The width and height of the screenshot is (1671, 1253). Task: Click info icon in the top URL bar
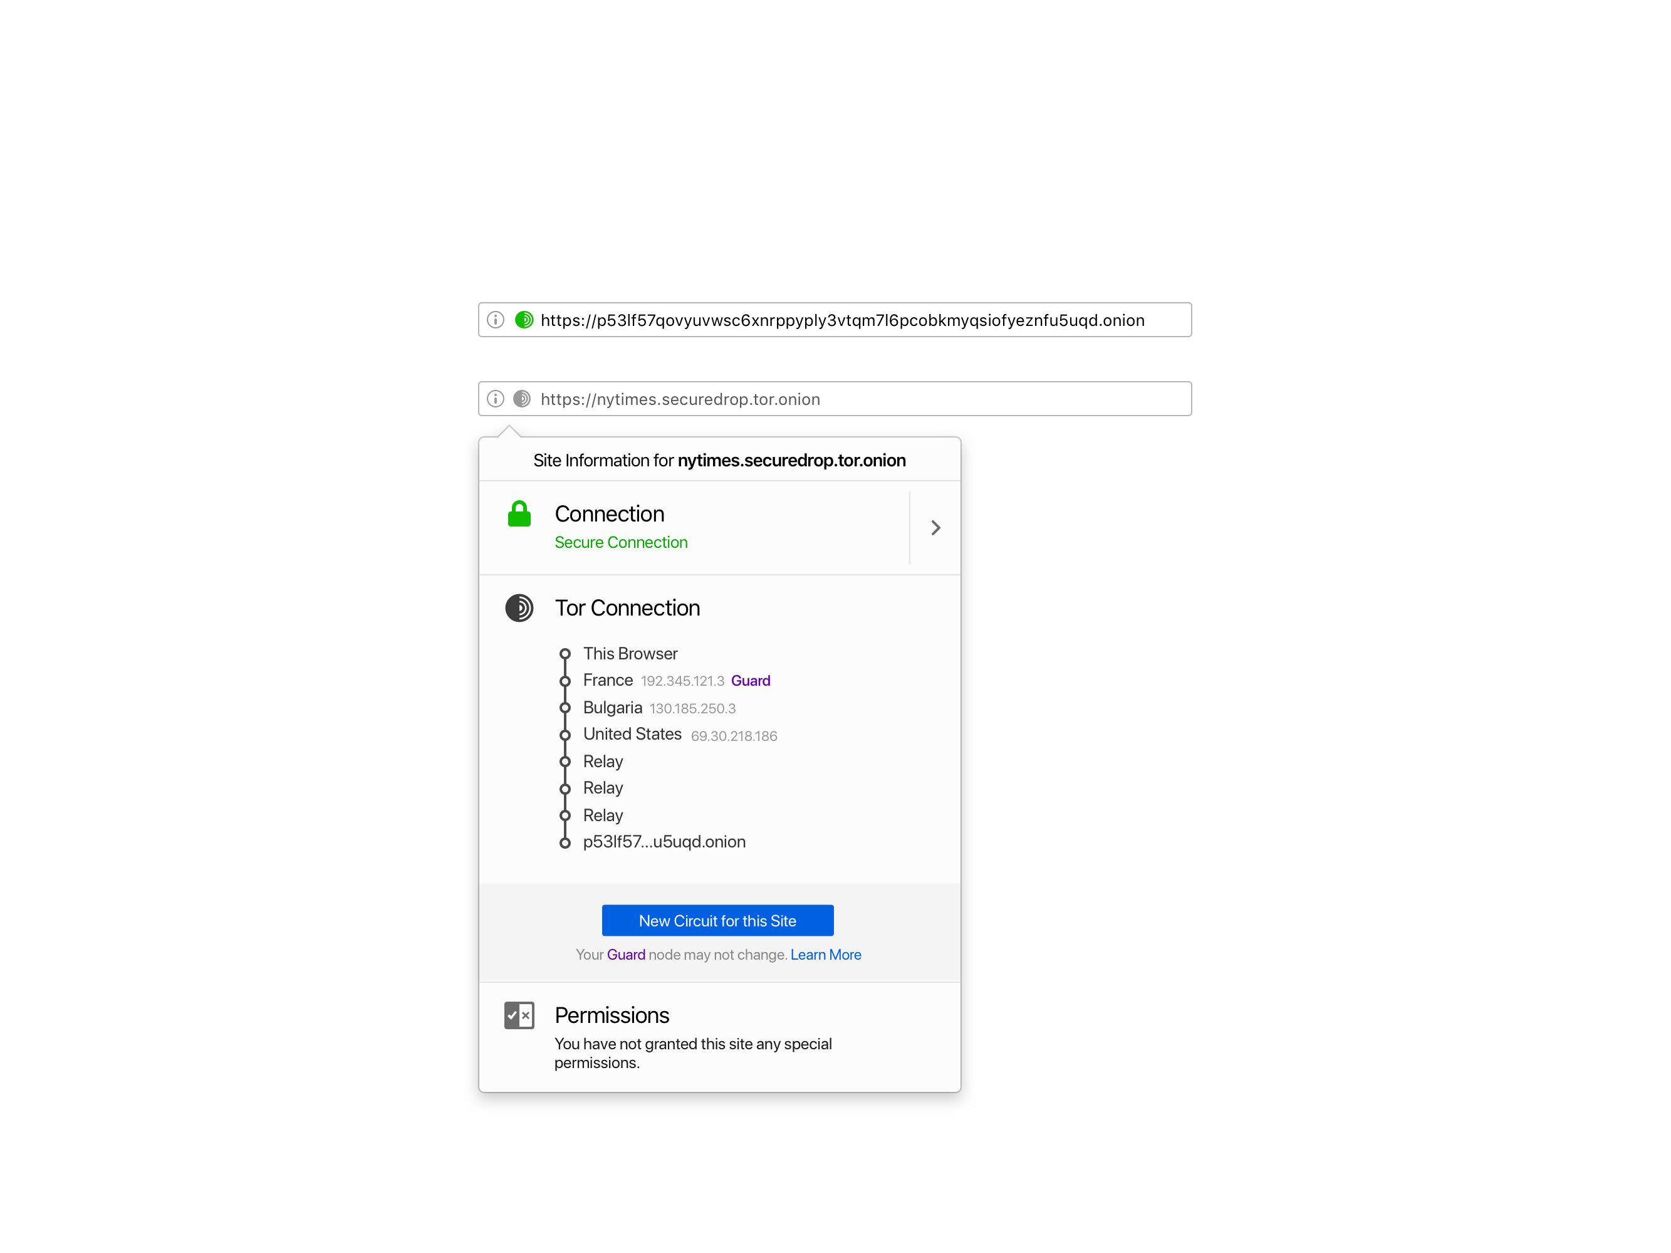pos(496,320)
